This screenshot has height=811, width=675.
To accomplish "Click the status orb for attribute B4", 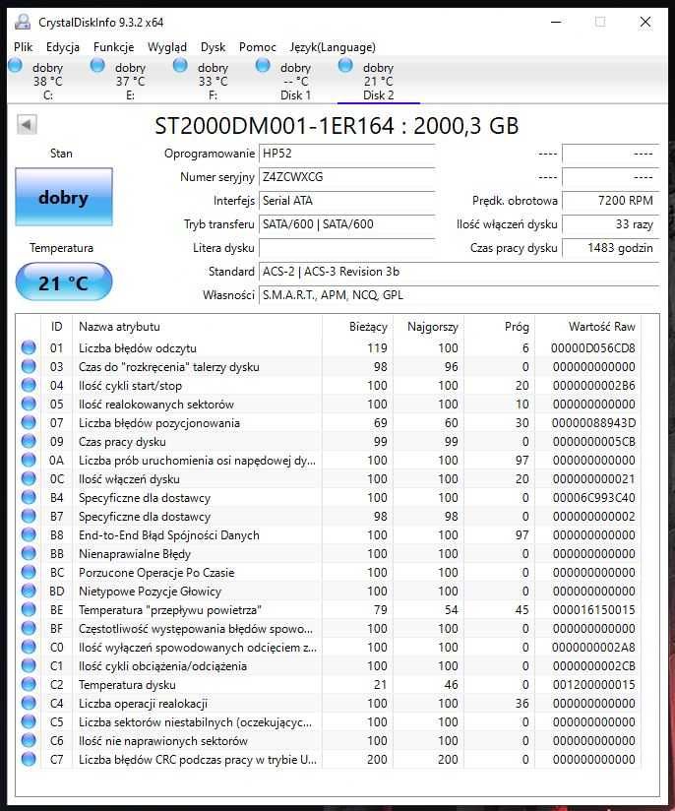I will coord(29,497).
